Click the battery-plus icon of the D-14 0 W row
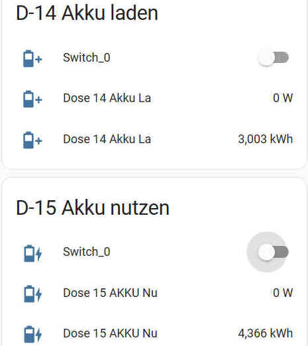The width and height of the screenshot is (308, 346). [x=32, y=99]
